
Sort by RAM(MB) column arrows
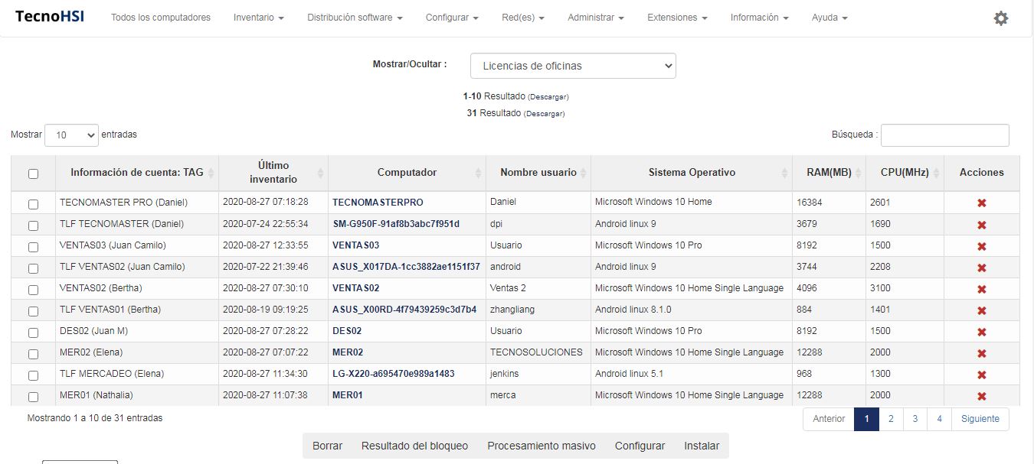click(x=859, y=173)
